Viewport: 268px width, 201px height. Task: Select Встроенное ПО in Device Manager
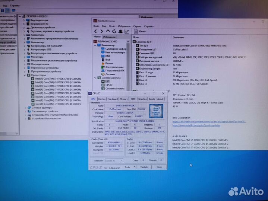tap(37, 24)
